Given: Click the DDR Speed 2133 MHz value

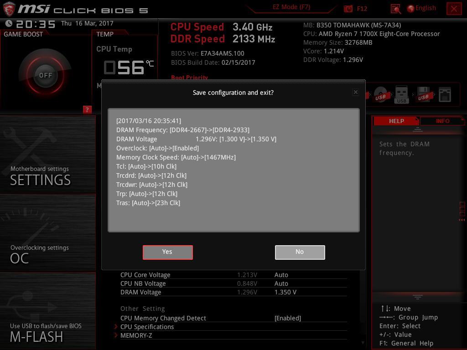Looking at the screenshot, I should [x=254, y=39].
